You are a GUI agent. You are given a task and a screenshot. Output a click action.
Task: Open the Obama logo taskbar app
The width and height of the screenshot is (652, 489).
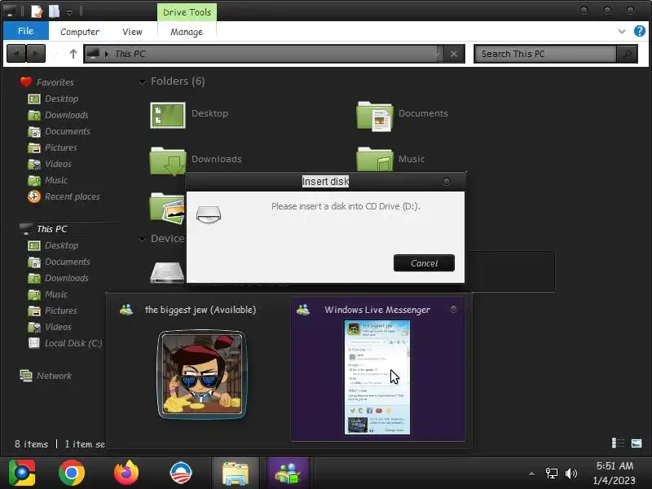click(181, 473)
